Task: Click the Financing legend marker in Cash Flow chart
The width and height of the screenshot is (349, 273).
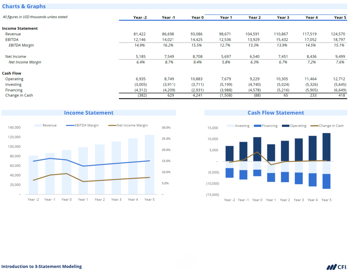Action: (x=257, y=126)
